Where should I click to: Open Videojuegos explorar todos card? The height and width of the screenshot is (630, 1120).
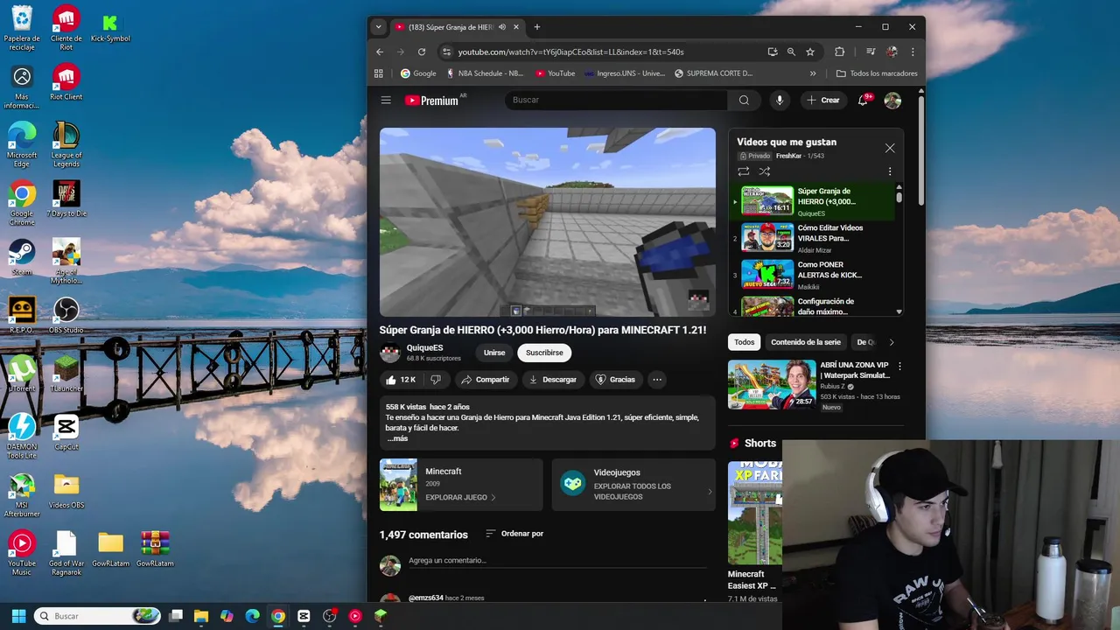coord(633,485)
